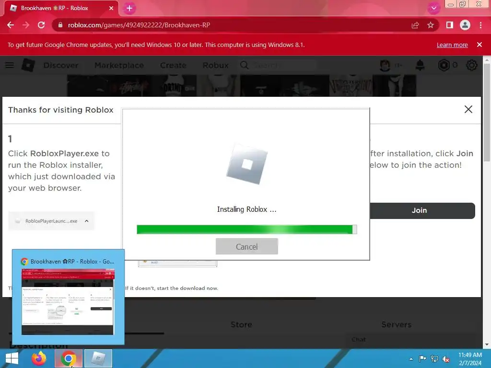
Task: Click the start the download now text
Action: pos(187,288)
